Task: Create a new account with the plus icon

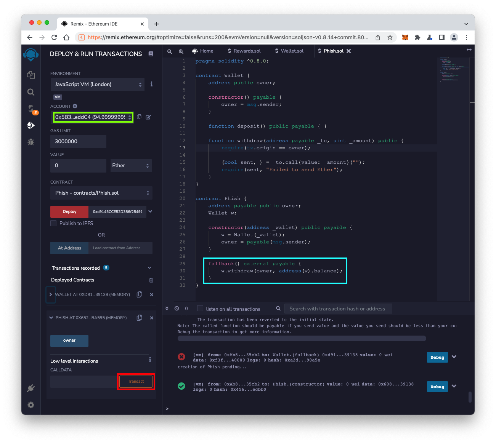Action: [75, 106]
